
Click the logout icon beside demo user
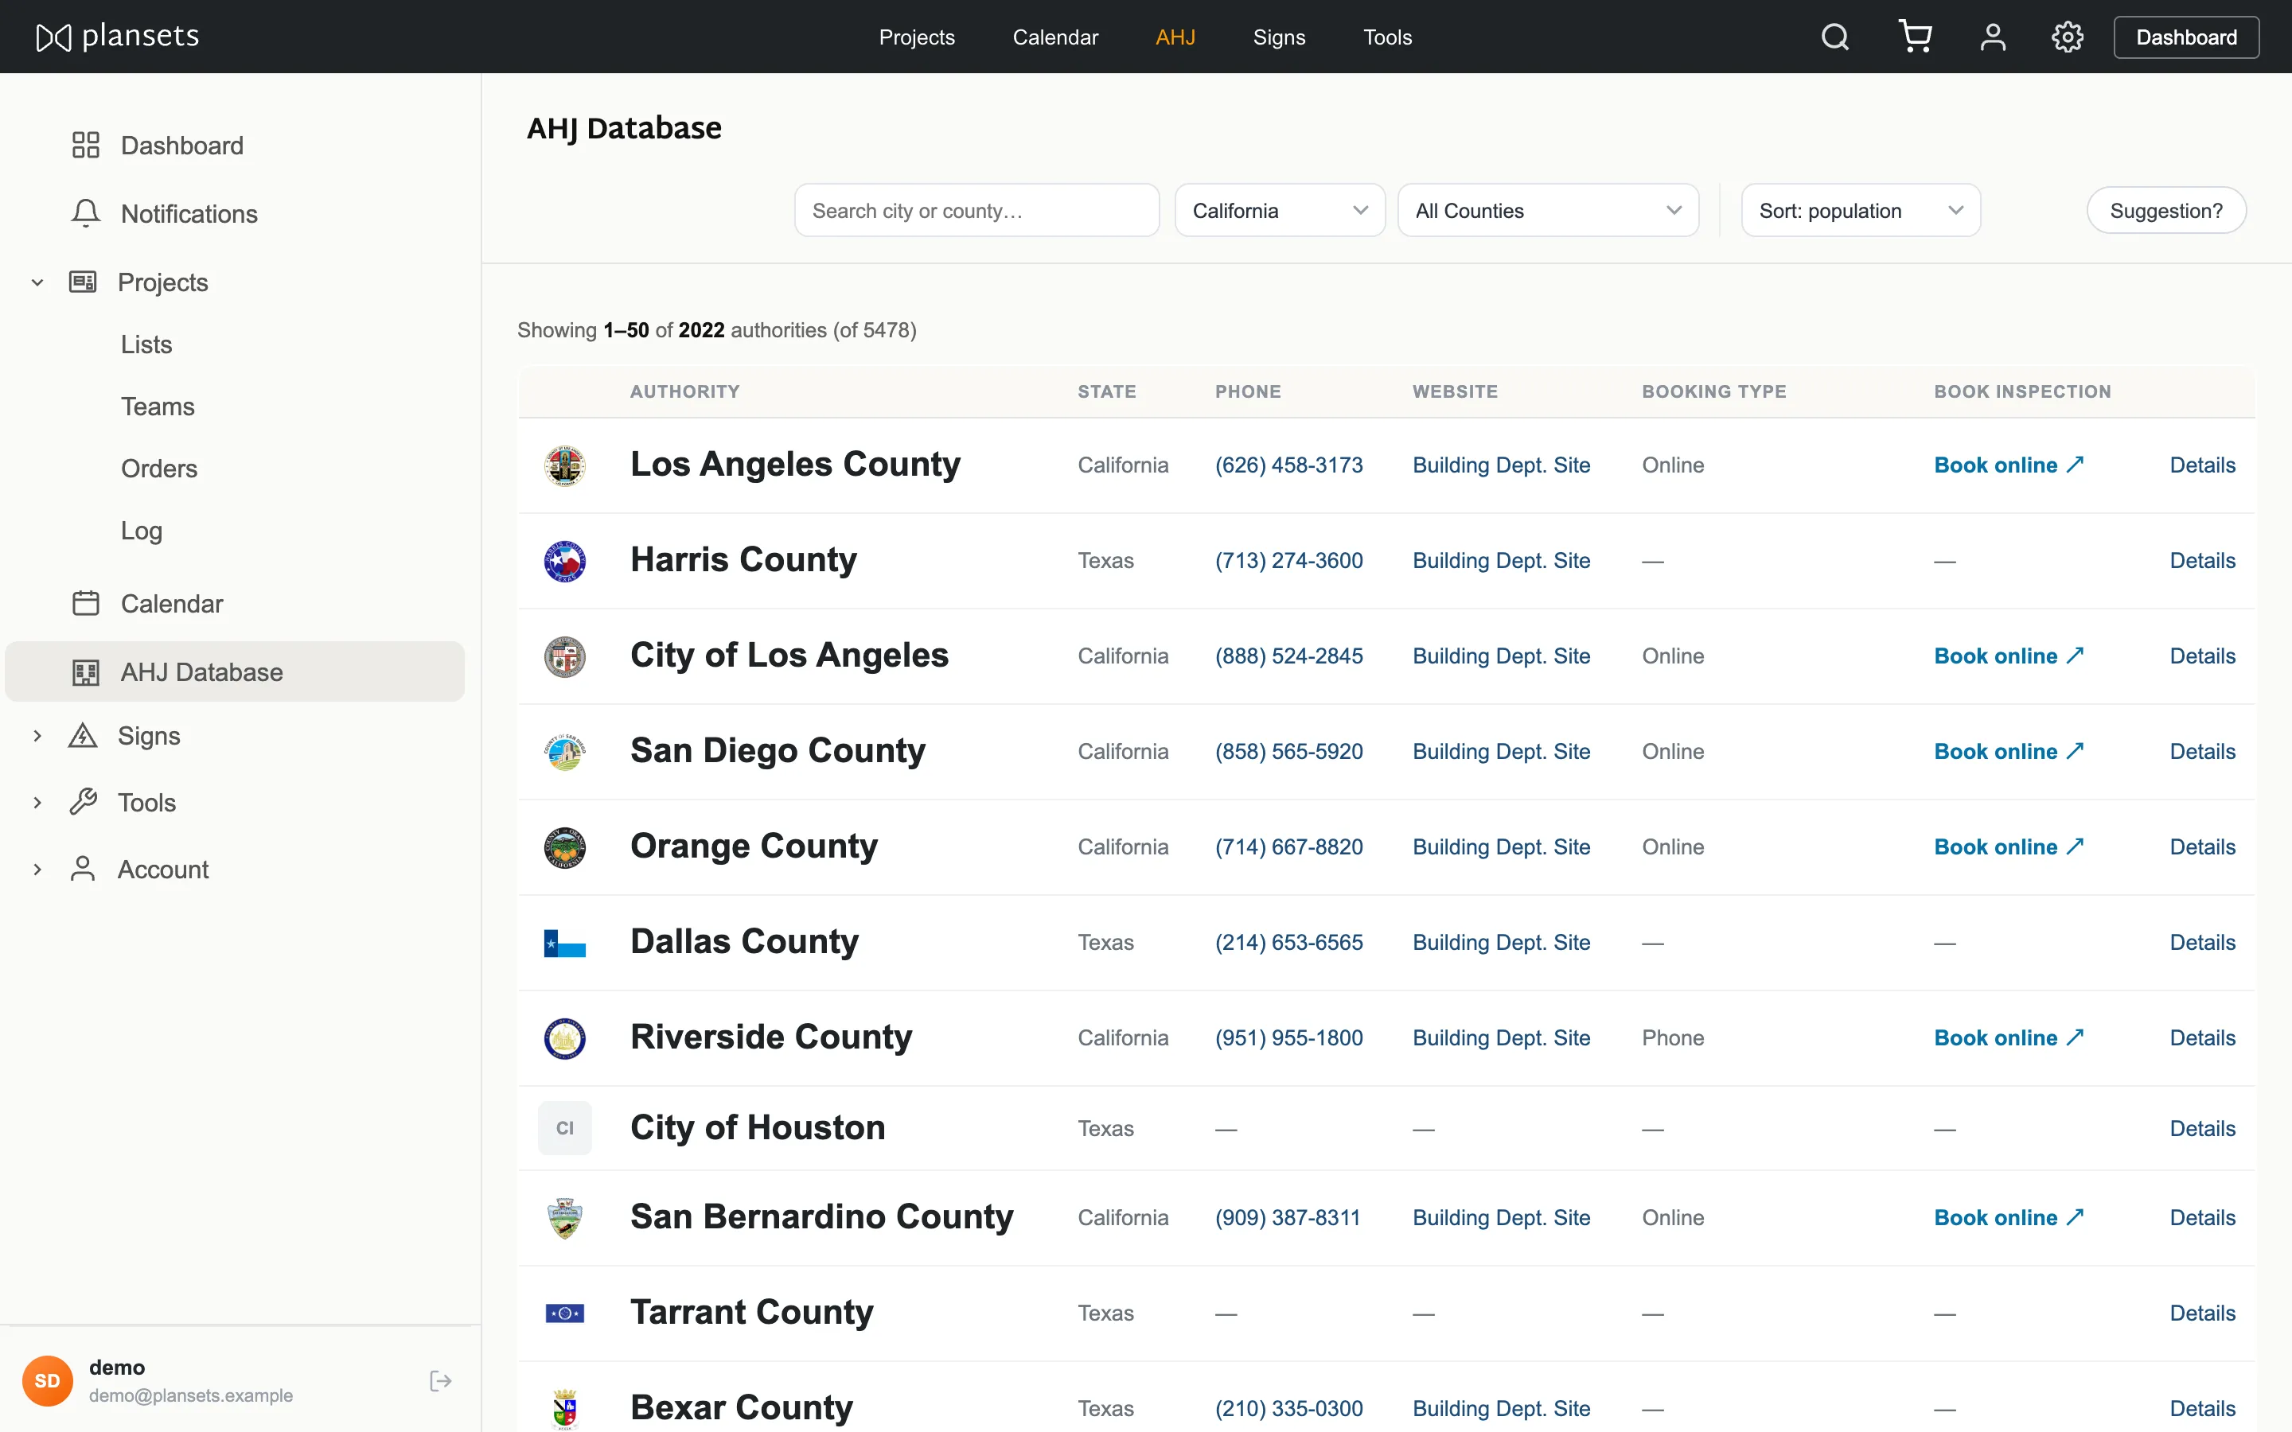(440, 1381)
